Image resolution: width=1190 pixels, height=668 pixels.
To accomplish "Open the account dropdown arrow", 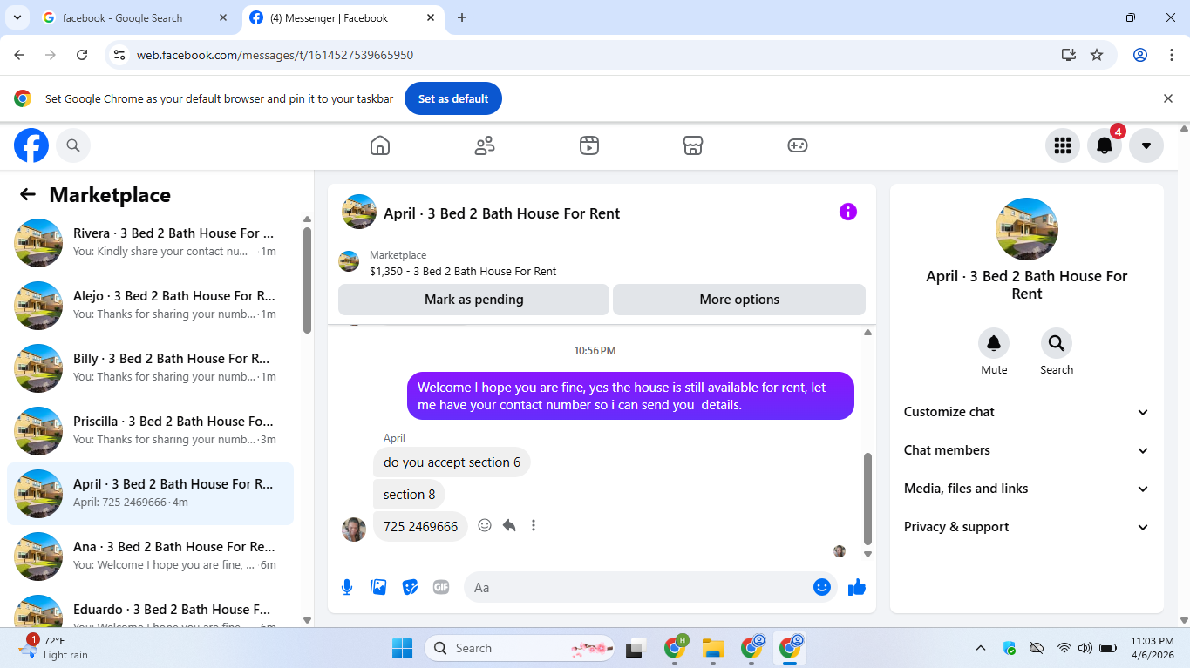I will (1146, 145).
